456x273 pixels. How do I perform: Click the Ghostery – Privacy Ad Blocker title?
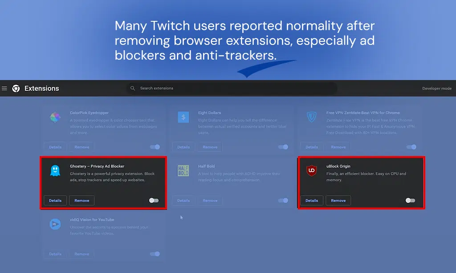[x=97, y=166]
